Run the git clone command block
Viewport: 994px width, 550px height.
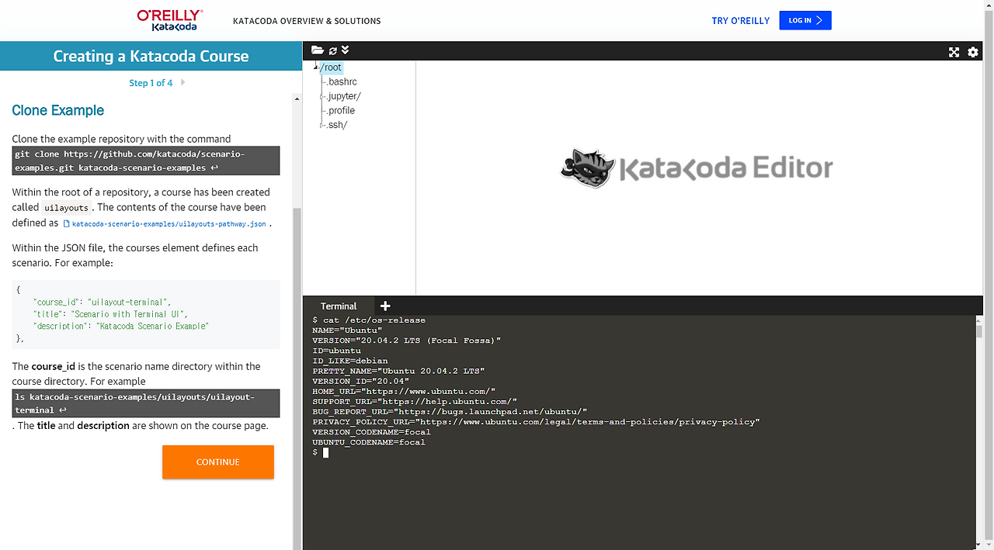click(x=146, y=161)
